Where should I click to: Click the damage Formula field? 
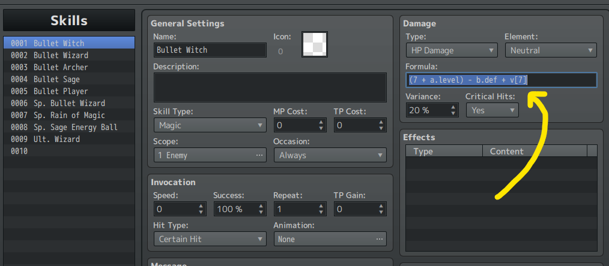coord(501,80)
